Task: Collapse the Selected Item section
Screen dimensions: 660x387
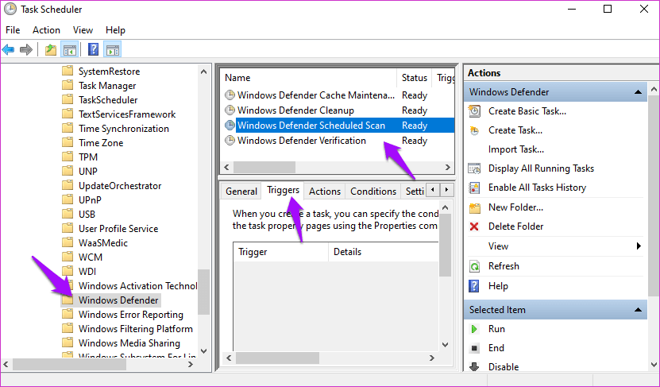Action: tap(638, 310)
